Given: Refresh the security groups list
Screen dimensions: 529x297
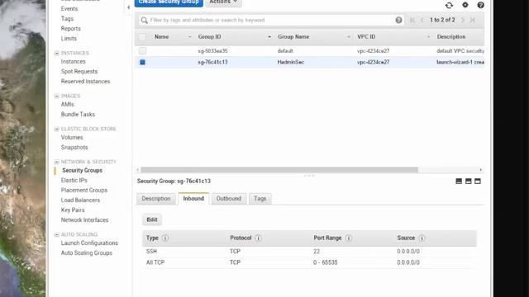Looking at the screenshot, I should coord(449,5).
